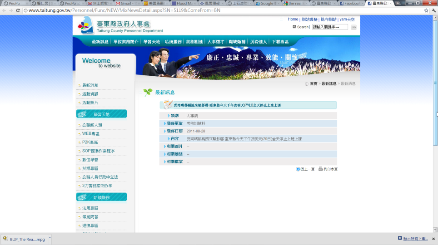Open the Chrome wrench settings menu
The image size is (438, 245).
coord(433,10)
